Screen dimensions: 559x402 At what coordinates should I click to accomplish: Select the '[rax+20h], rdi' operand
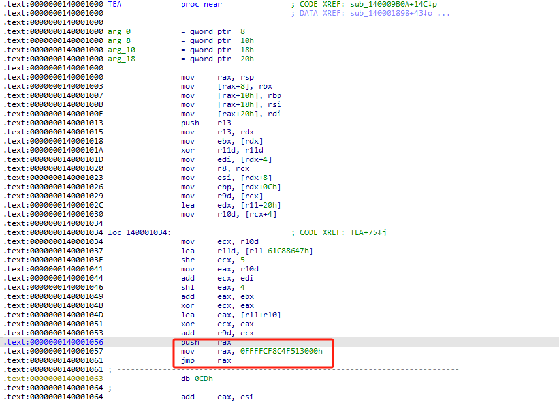[x=249, y=114]
